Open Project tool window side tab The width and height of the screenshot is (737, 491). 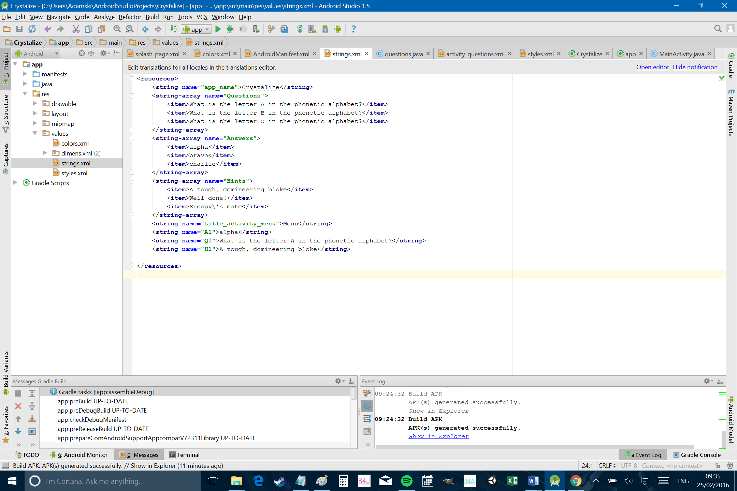[6, 69]
